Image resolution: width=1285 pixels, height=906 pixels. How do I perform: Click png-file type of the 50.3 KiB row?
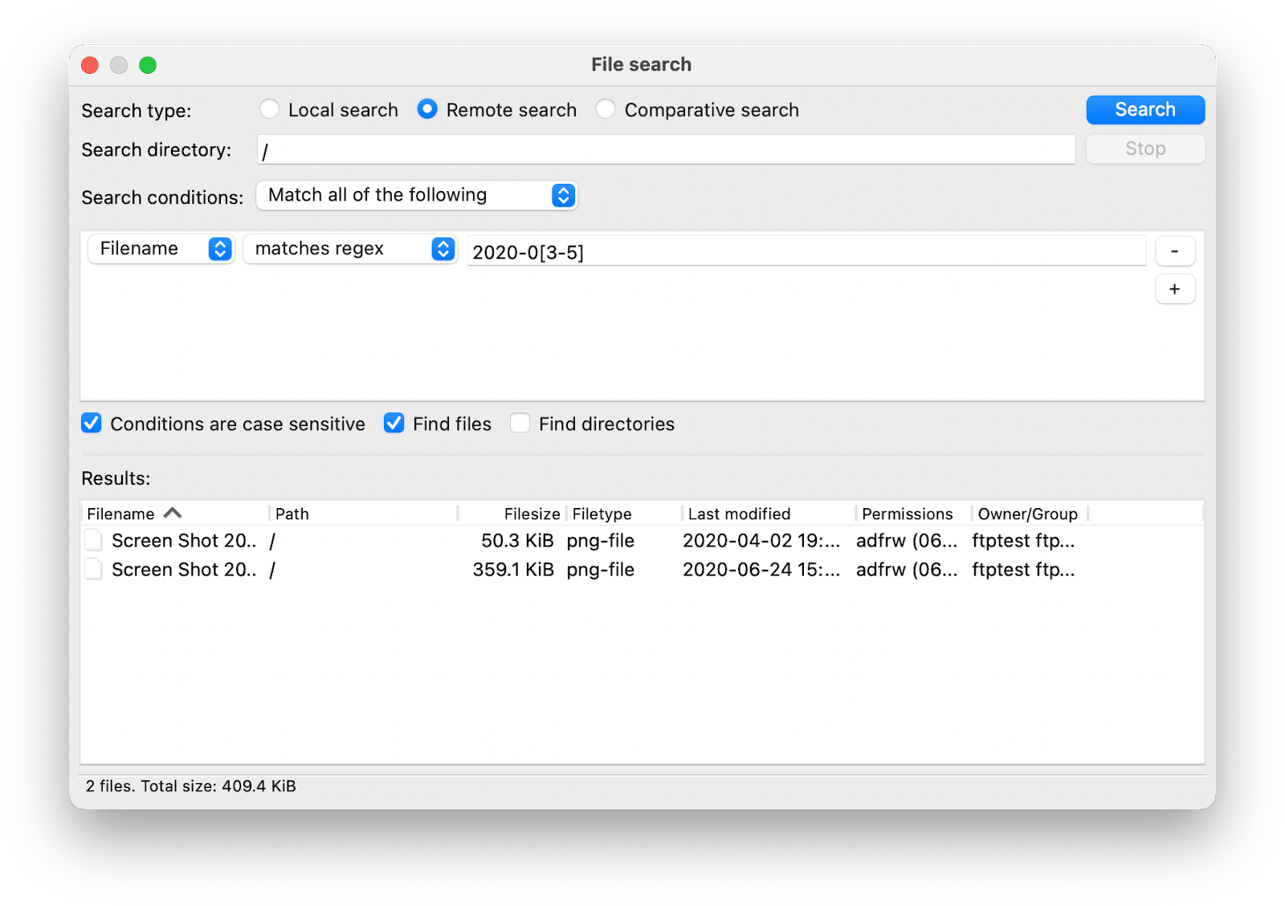[601, 541]
